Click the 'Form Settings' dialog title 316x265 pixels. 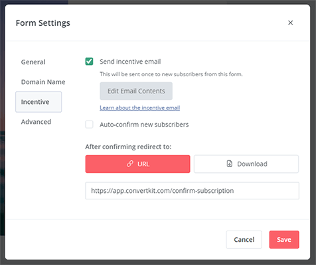[x=43, y=23]
